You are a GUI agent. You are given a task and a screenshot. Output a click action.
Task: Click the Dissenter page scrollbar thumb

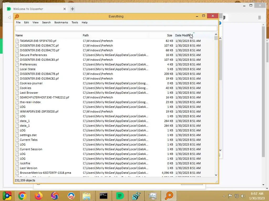(263, 92)
